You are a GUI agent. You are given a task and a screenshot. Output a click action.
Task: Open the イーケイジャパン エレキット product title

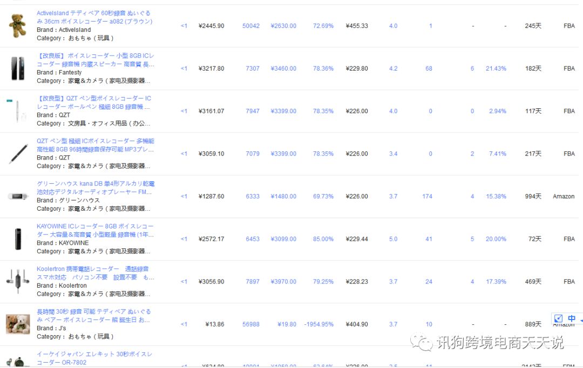pyautogui.click(x=94, y=358)
